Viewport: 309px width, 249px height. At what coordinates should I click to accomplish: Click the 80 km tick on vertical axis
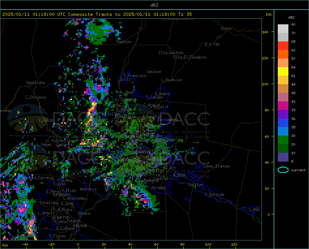pyautogui.click(x=267, y=110)
